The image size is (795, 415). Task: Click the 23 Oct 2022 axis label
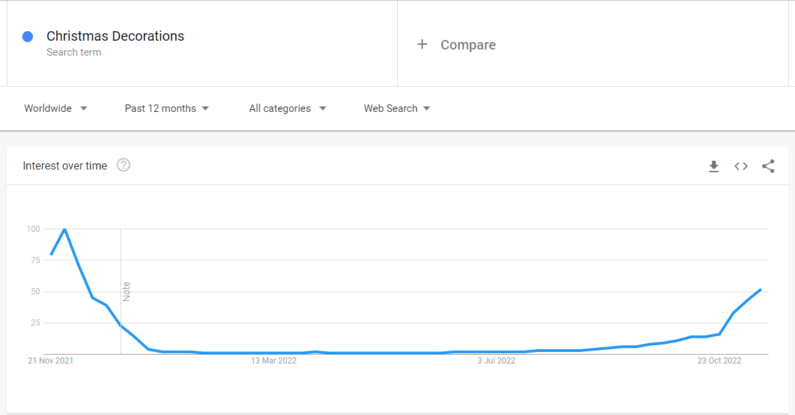click(719, 361)
